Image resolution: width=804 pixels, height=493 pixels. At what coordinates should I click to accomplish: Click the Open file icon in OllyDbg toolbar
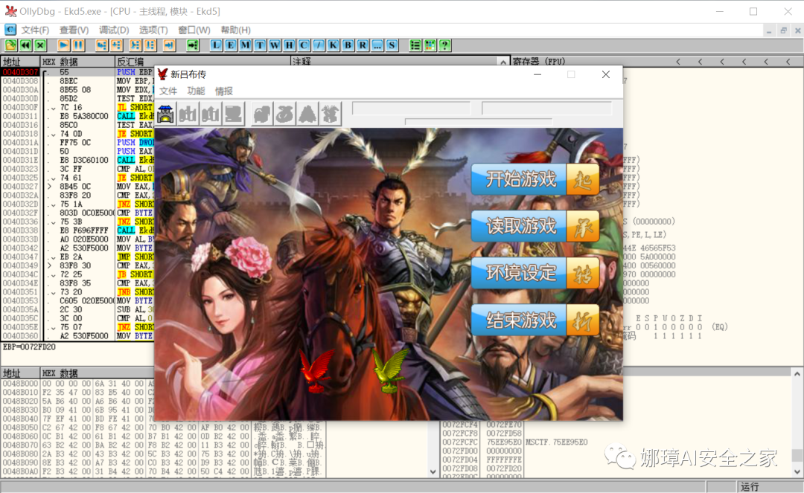coord(10,45)
